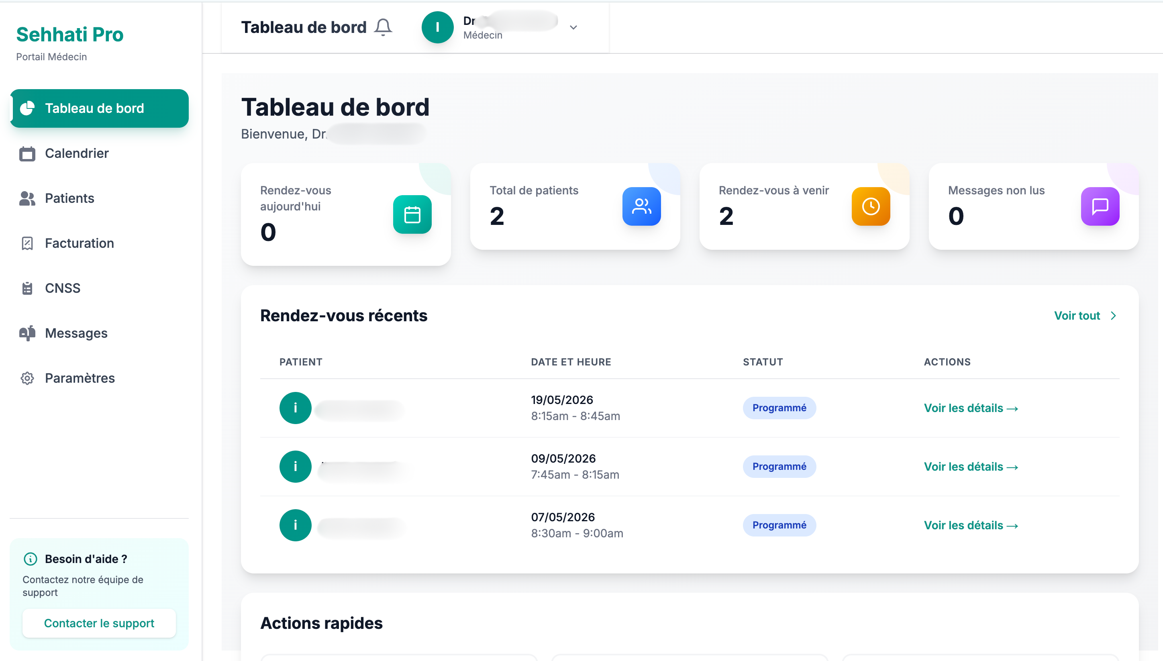The width and height of the screenshot is (1163, 661).
Task: Click the DATE ET HEURE column header
Action: (571, 362)
